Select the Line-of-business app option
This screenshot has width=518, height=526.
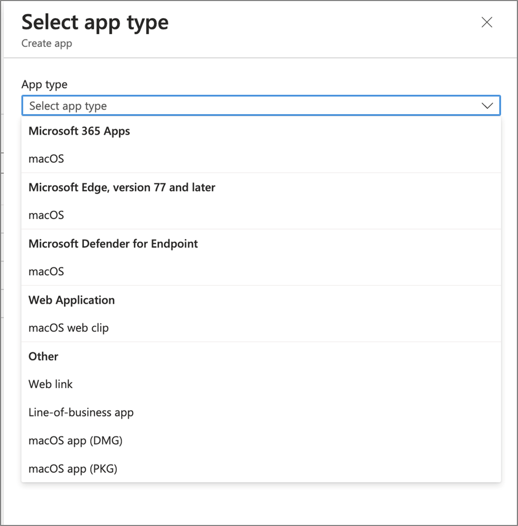[x=81, y=412]
